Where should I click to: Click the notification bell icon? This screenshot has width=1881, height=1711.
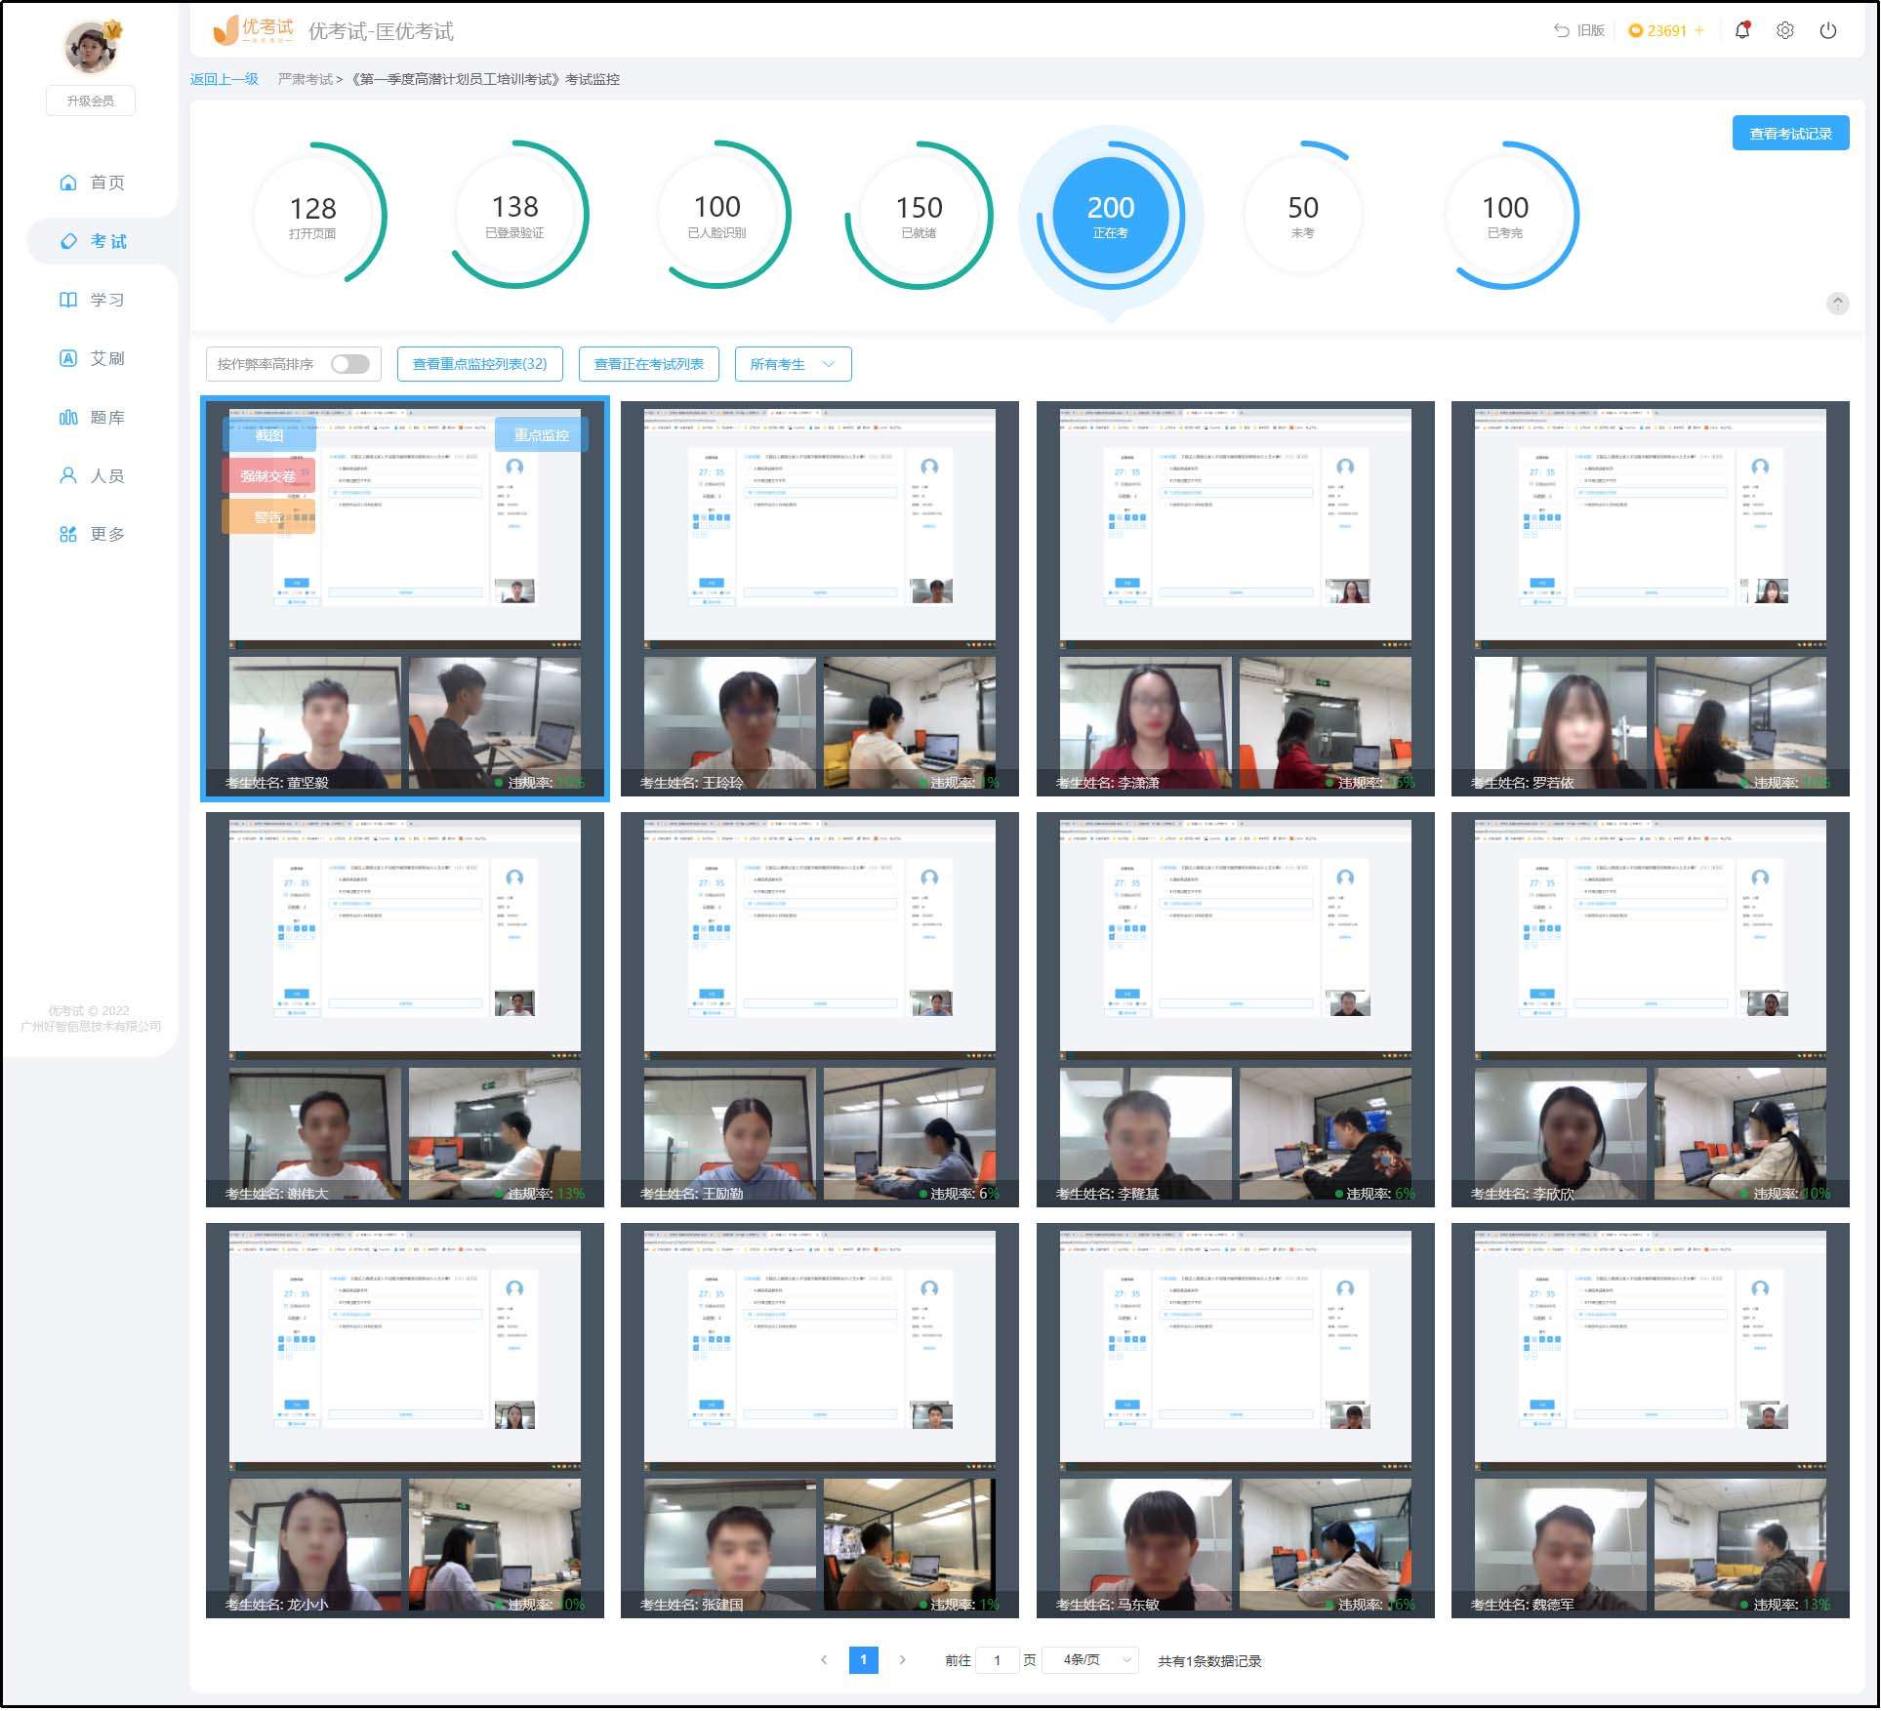[1742, 30]
